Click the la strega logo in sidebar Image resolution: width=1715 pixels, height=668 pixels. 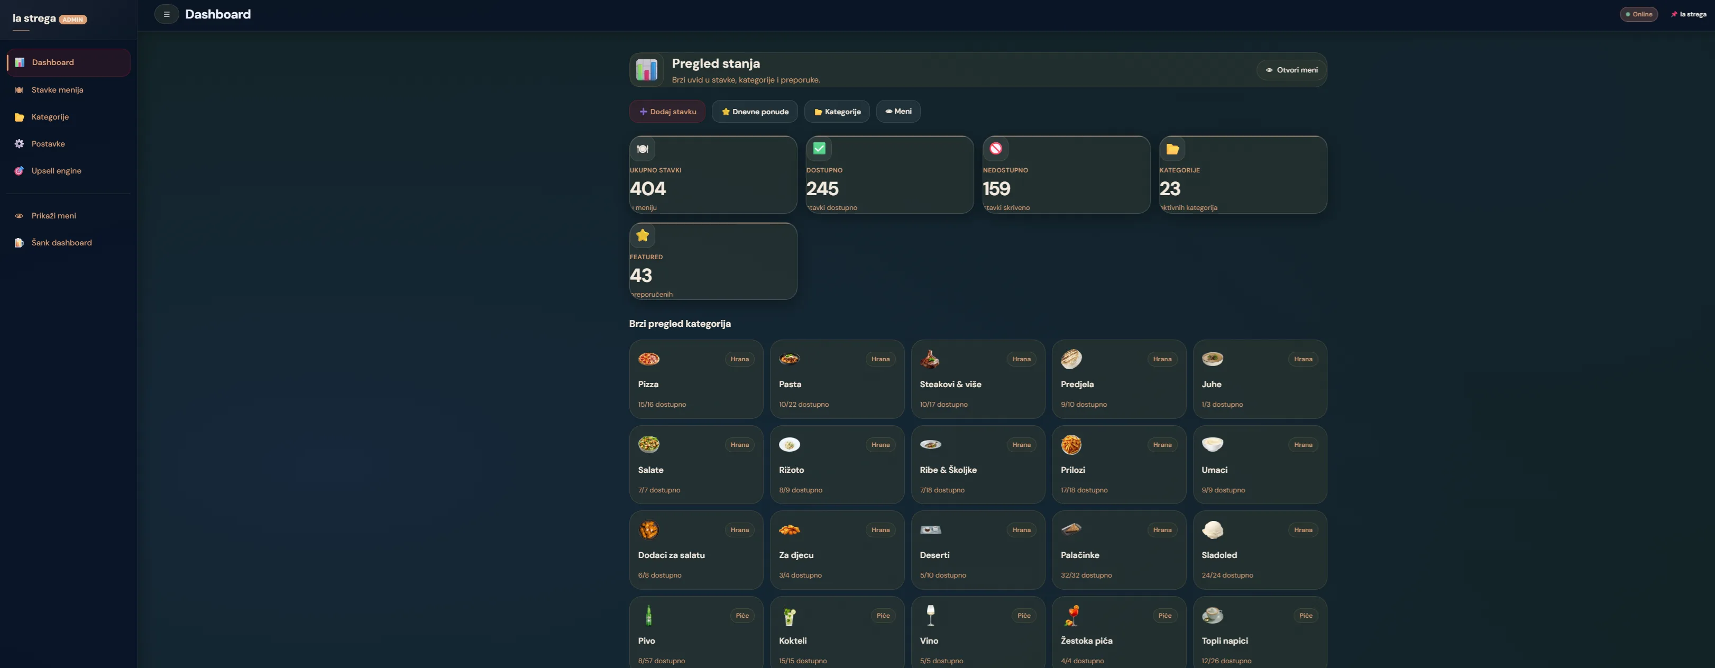(x=34, y=18)
